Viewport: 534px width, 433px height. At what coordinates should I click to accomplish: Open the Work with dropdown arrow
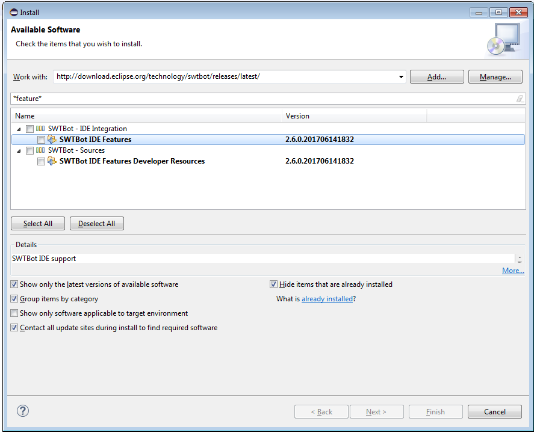point(401,77)
